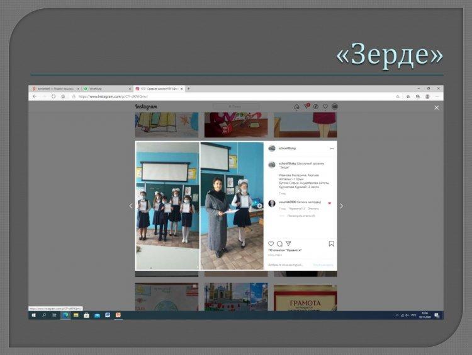Like the post with the heart icon
Screen dimensions: 472x355
tap(271, 243)
